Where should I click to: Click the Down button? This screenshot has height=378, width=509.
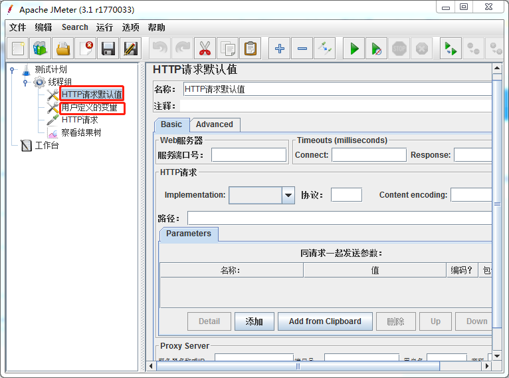tap(474, 322)
